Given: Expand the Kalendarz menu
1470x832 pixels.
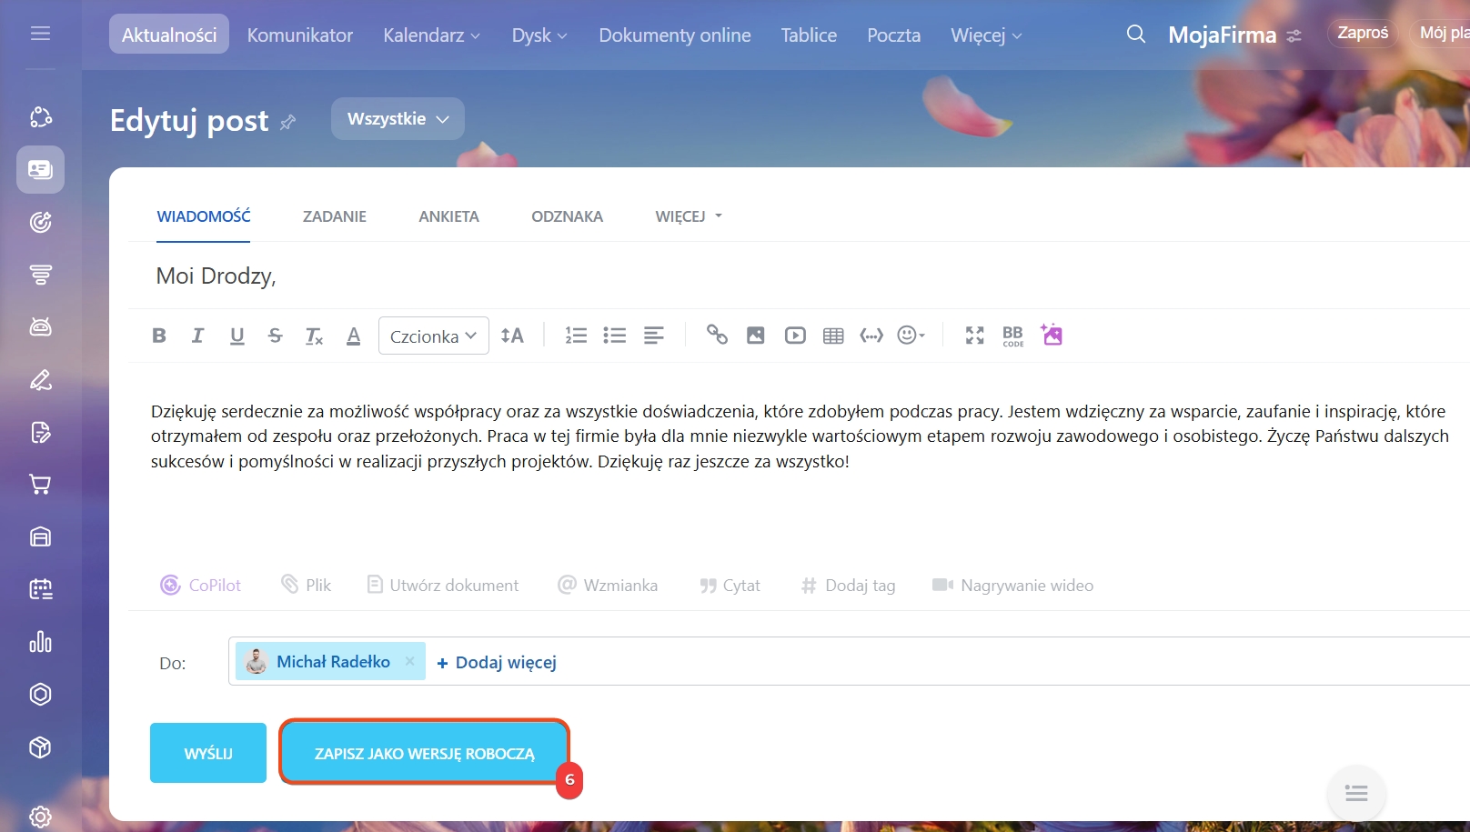Looking at the screenshot, I should pyautogui.click(x=431, y=35).
